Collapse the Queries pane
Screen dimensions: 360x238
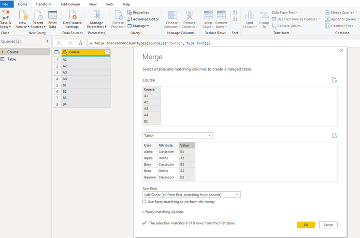pos(47,41)
